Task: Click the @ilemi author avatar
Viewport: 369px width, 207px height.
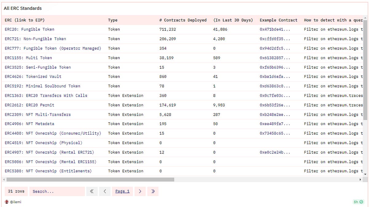Action: coord(7,202)
